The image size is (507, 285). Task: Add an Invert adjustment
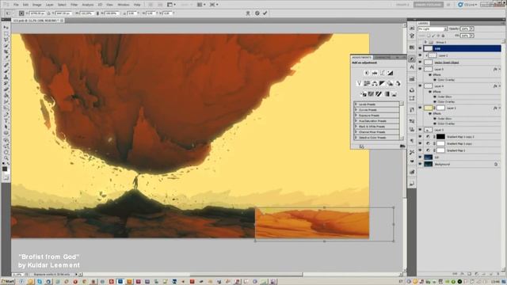tap(364, 94)
